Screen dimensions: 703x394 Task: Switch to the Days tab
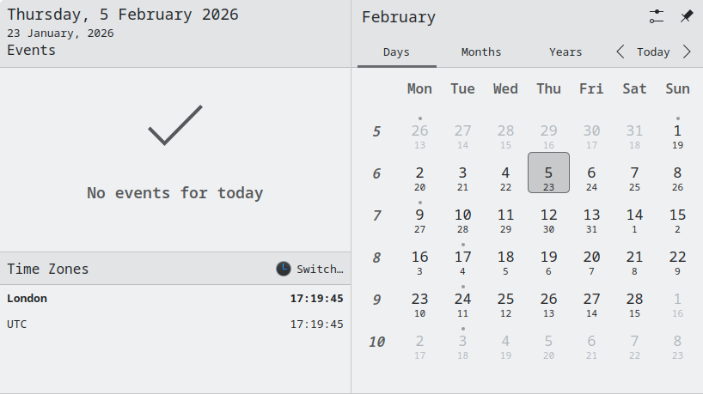[x=396, y=52]
